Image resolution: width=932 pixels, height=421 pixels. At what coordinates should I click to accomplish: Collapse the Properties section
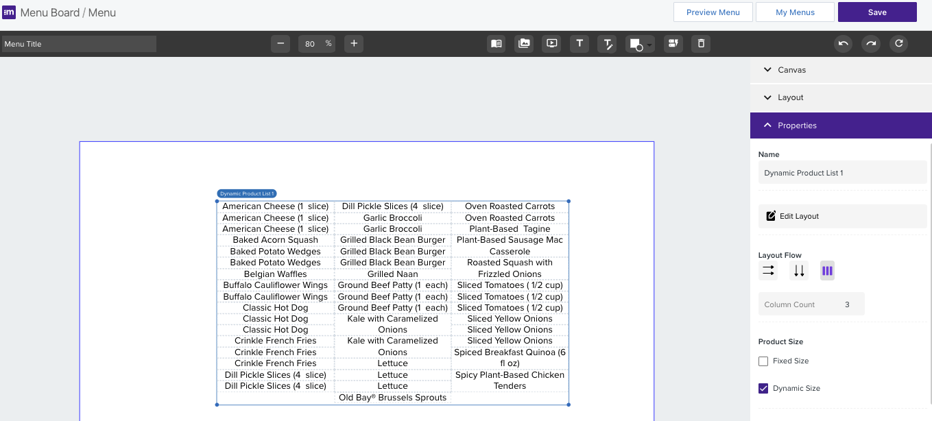841,125
